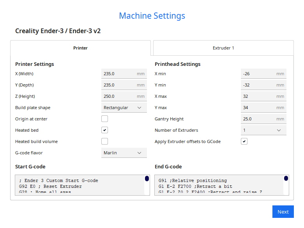Viewport: 304px width, 228px height.
Task: Click the Creality Ender-3 / Ender-3 v2 title
Action: 58,31
